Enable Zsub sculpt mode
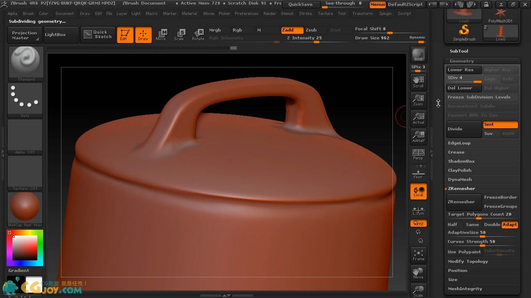 316,30
